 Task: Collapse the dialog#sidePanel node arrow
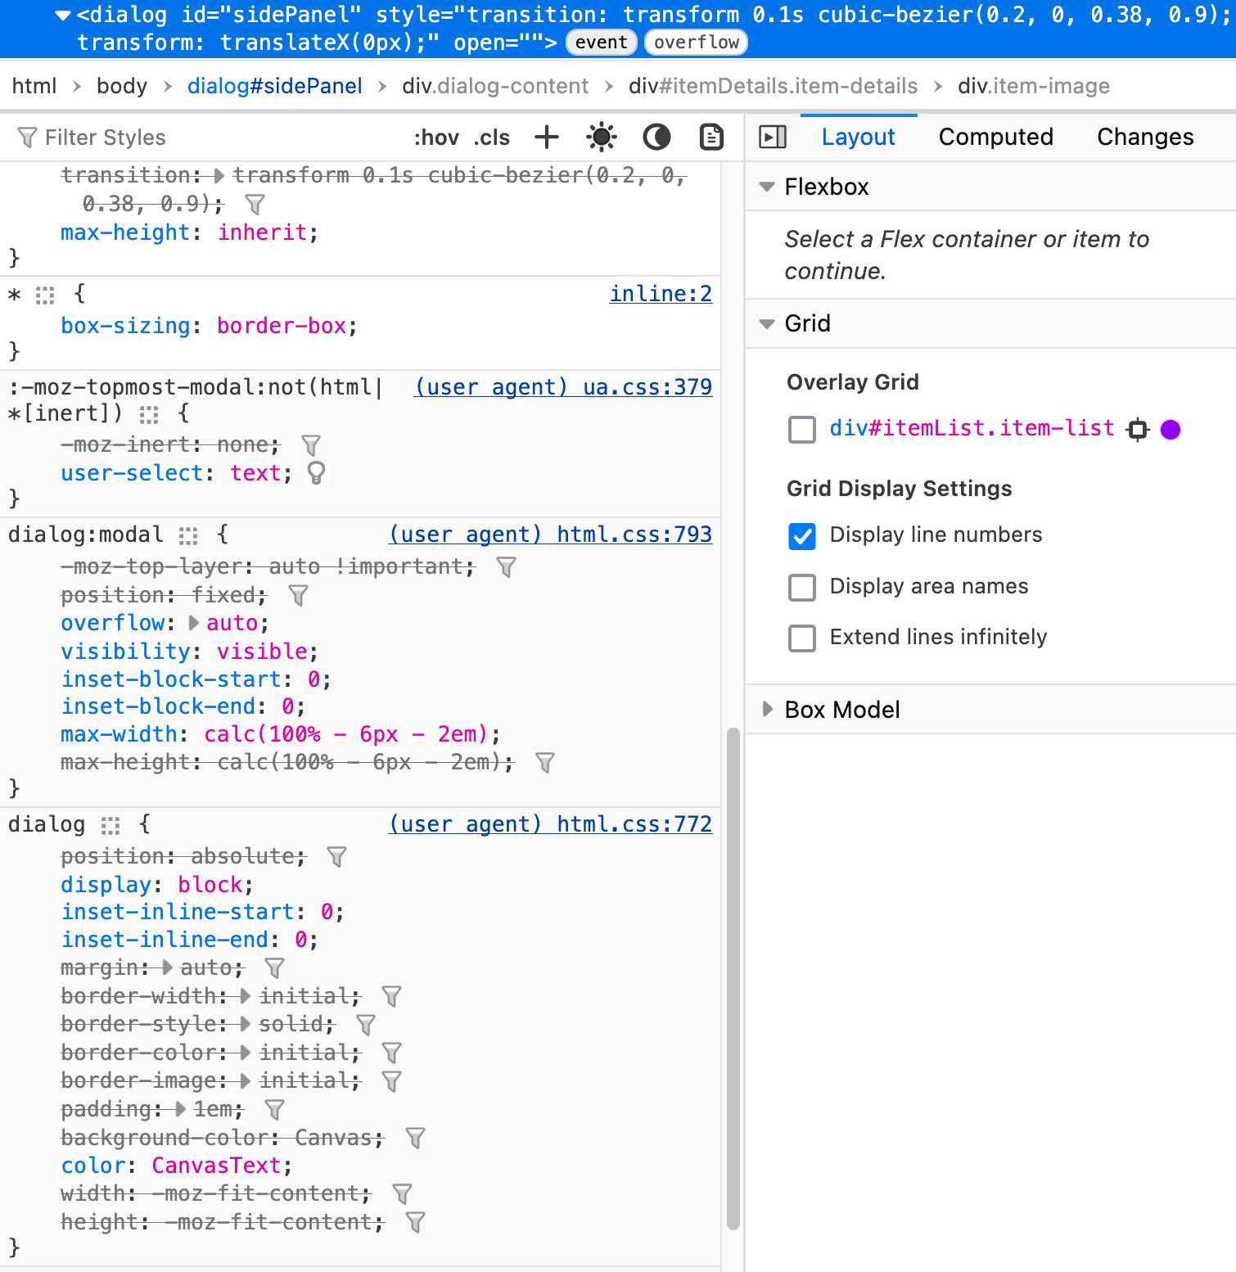[63, 15]
